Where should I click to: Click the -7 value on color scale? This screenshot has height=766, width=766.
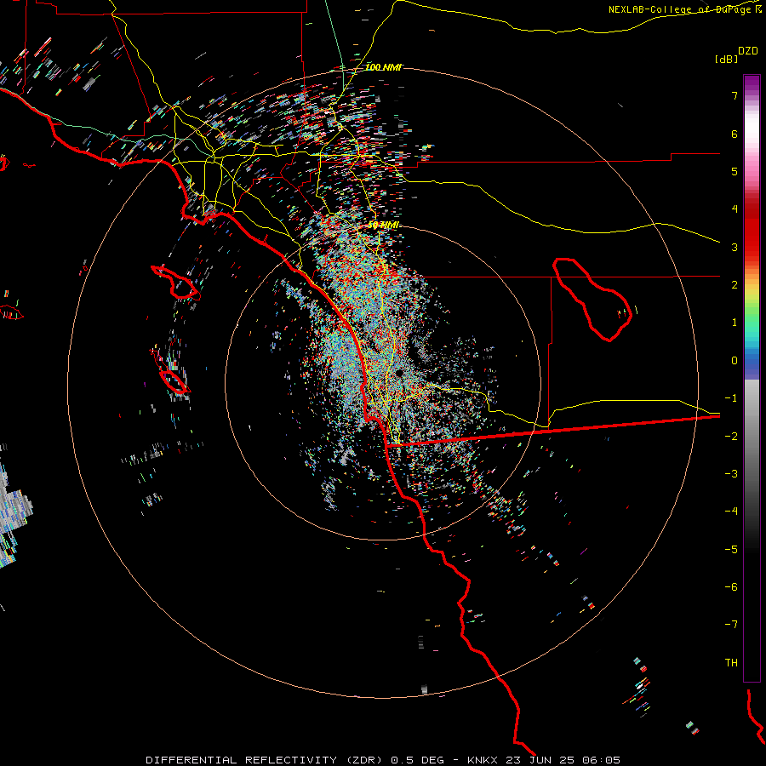tap(731, 625)
